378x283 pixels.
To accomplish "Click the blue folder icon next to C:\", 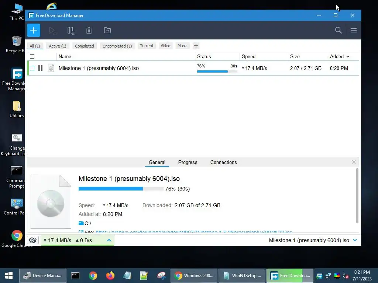I will [81, 223].
